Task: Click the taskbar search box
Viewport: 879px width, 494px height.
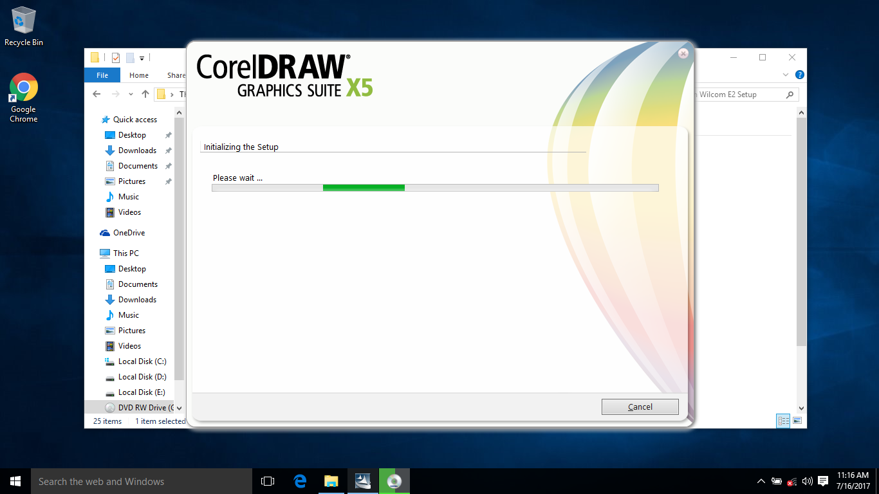Action: (142, 481)
